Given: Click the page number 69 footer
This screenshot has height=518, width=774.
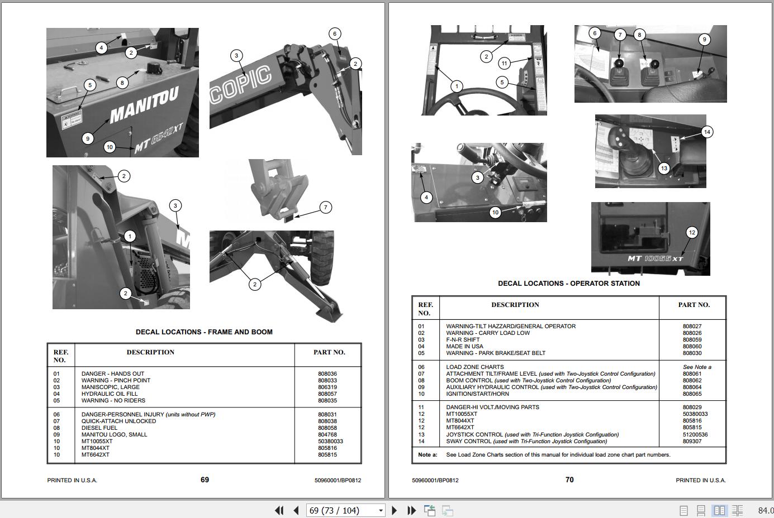Looking at the screenshot, I should pos(205,480).
